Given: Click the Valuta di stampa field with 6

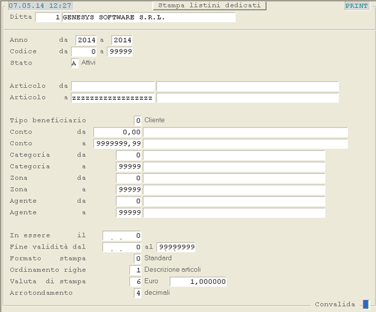Looking at the screenshot, I should tap(135, 281).
